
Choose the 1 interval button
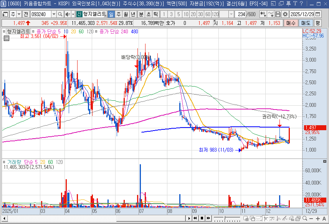pyautogui.click(x=164, y=14)
